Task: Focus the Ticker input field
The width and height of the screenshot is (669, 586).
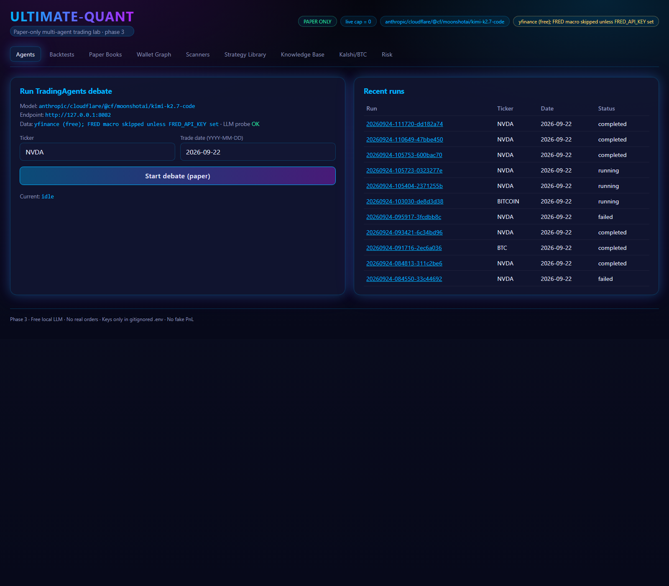Action: 97,152
